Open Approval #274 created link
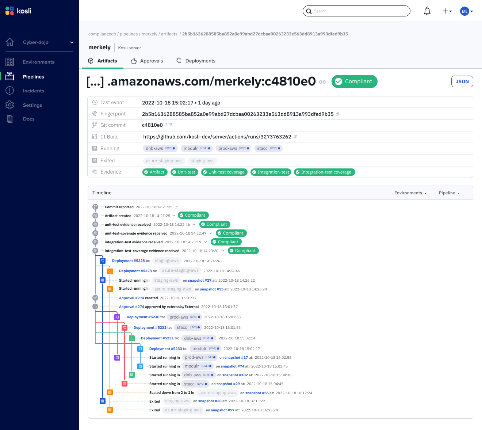This screenshot has width=482, height=430. coord(131,298)
